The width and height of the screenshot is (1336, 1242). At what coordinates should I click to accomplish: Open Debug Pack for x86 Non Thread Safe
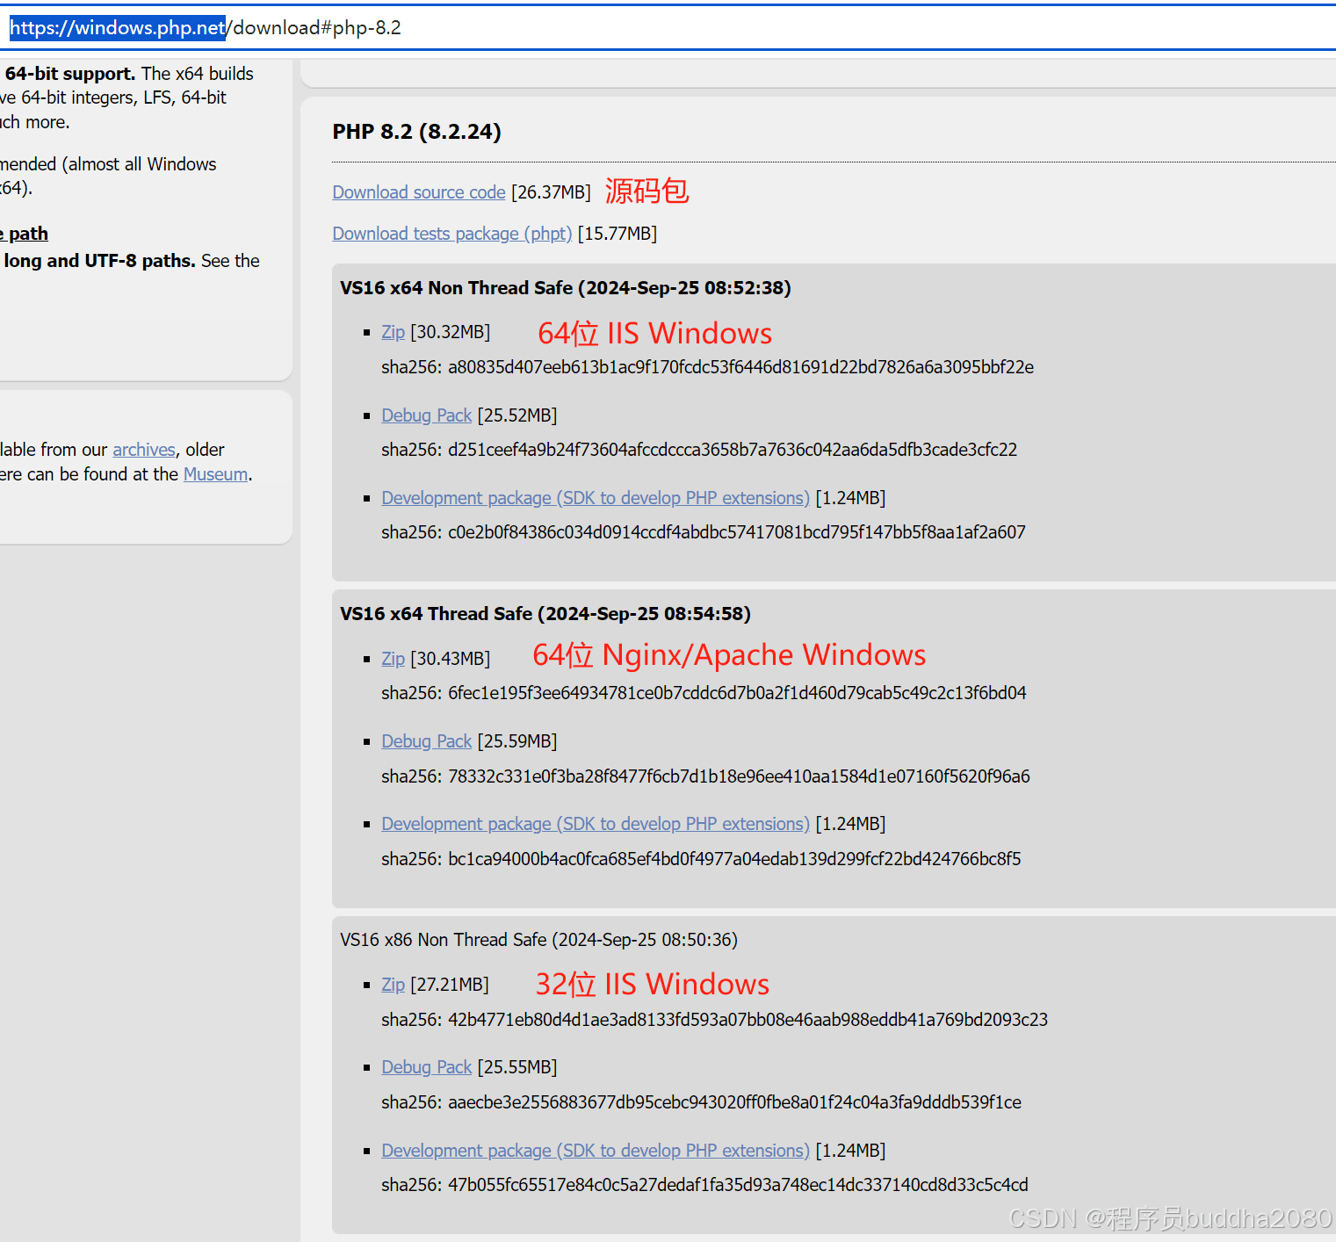point(426,1067)
